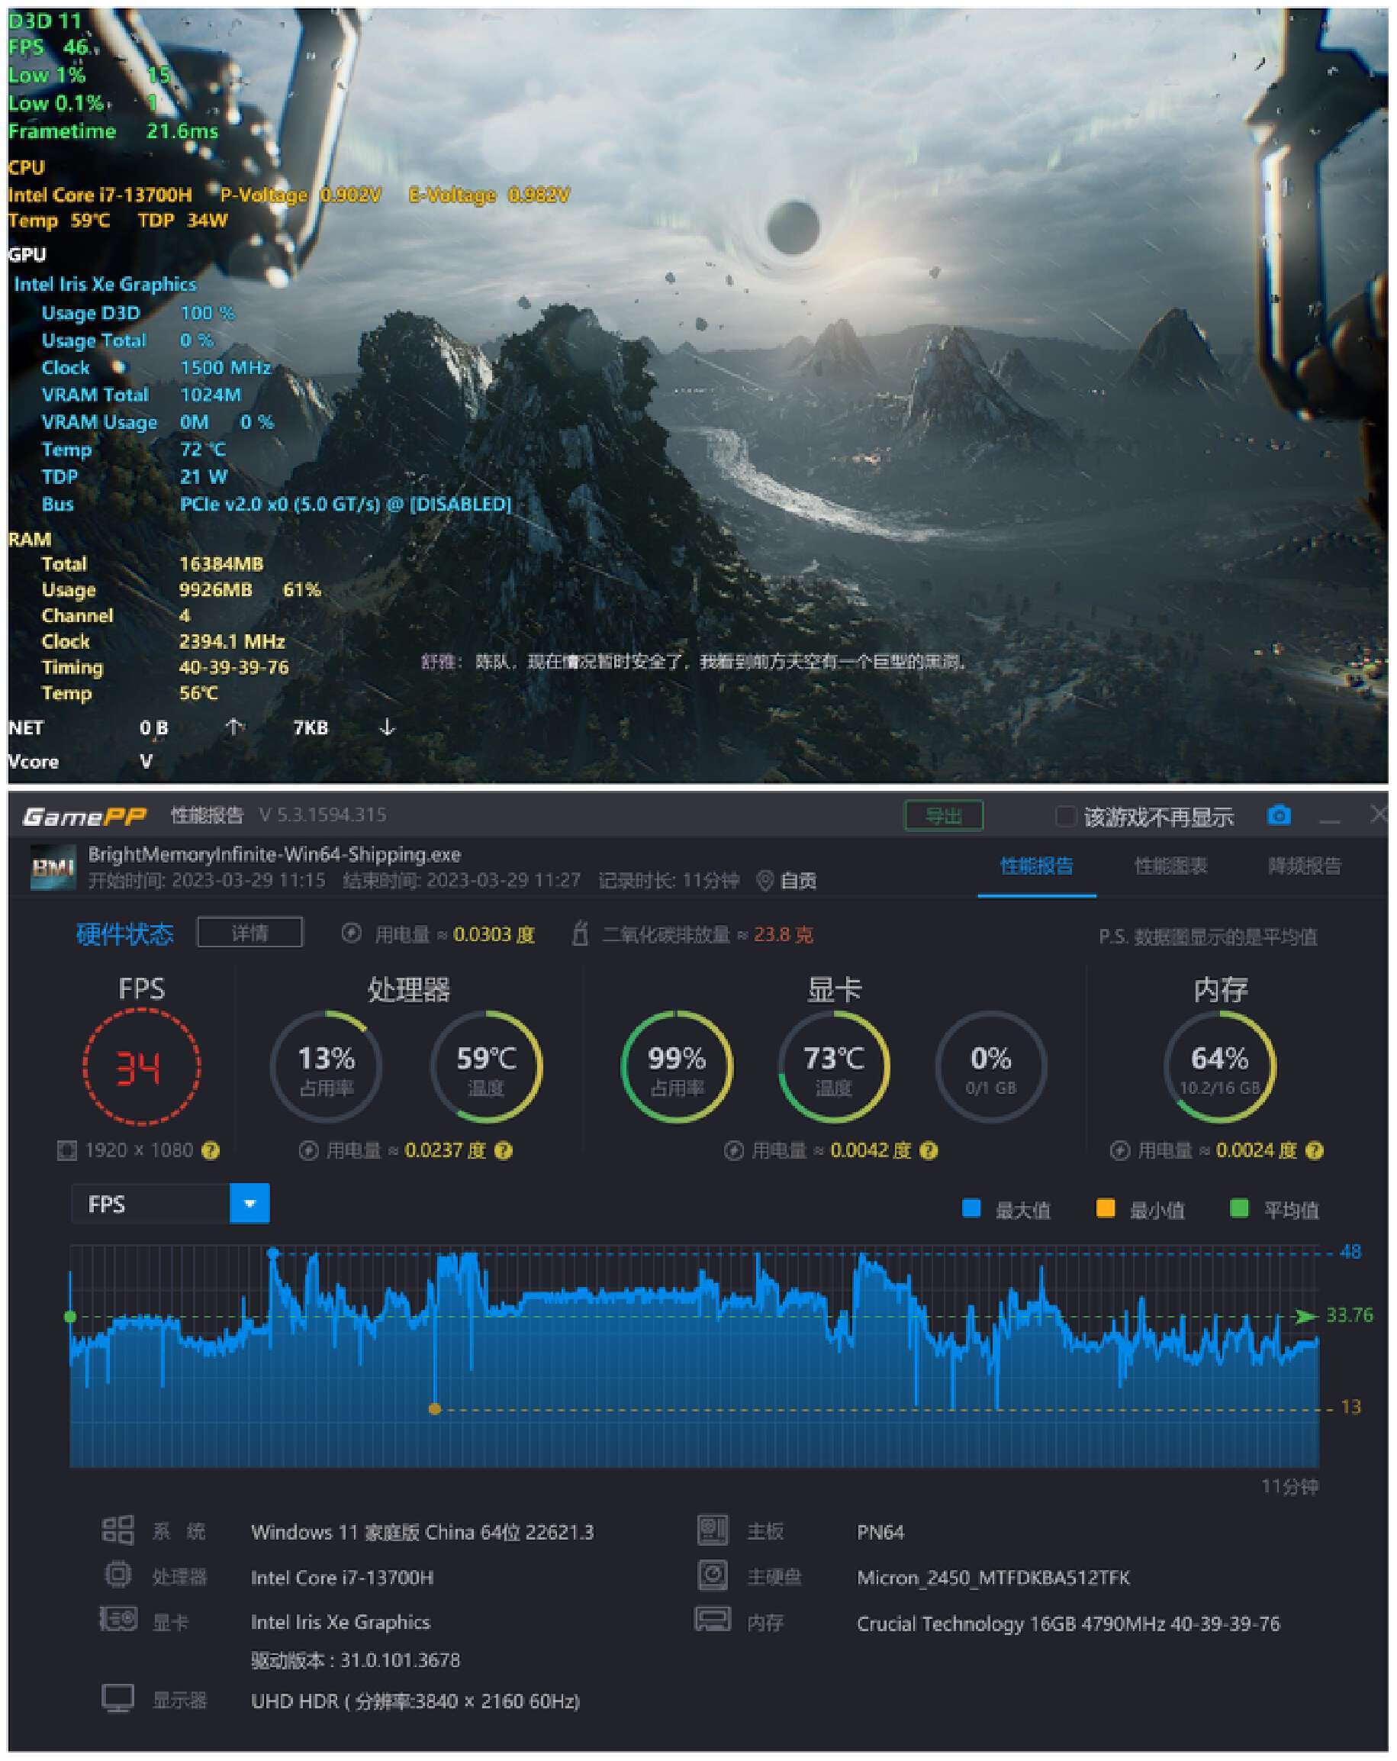Image resolution: width=1397 pixels, height=1761 pixels.
Task: Click the location pin icon beside 自贡
Action: point(765,881)
